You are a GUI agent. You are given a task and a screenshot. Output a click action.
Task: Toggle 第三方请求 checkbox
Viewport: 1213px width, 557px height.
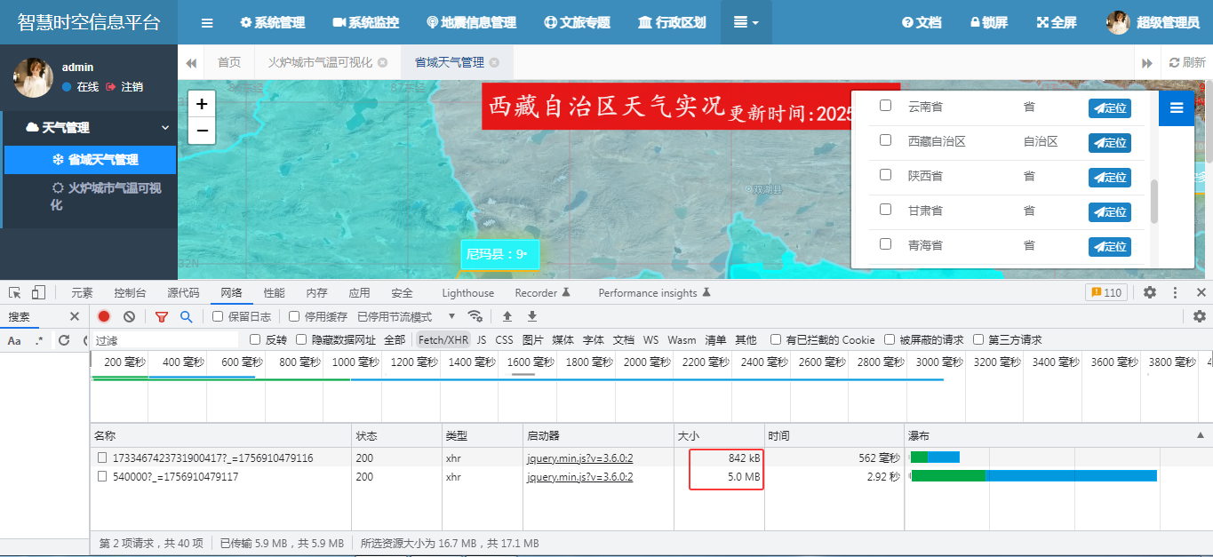coord(978,339)
